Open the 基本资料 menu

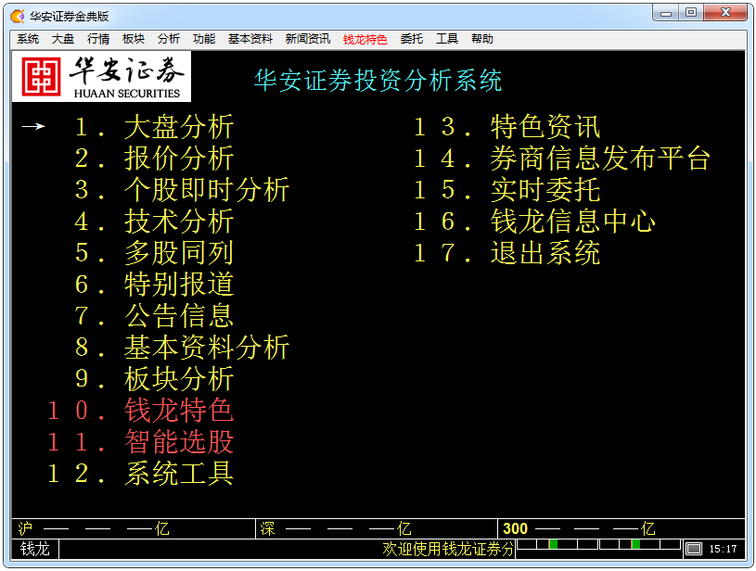pyautogui.click(x=250, y=39)
